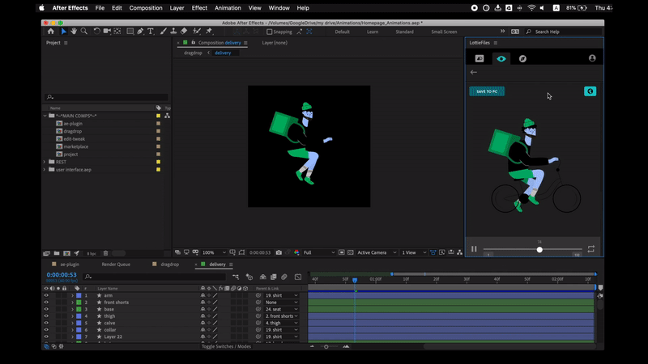
Task: Open the Composition menu
Action: click(x=146, y=8)
